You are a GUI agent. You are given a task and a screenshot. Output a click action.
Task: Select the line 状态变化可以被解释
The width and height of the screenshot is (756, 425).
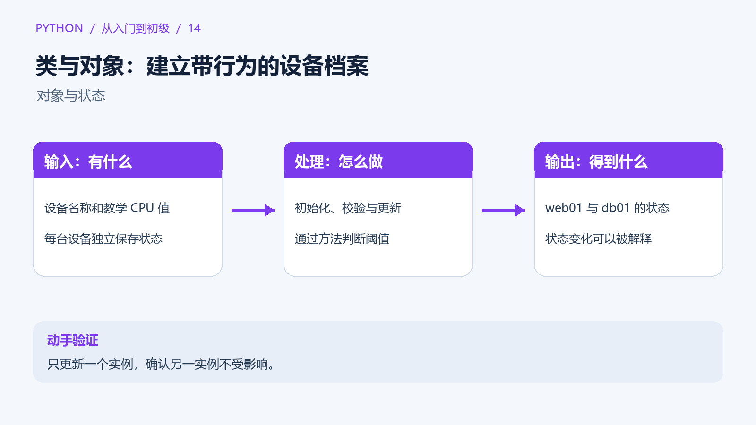(x=598, y=239)
